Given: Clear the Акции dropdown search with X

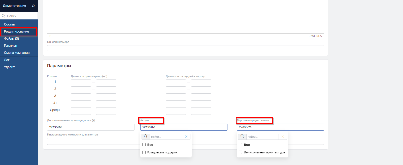Looking at the screenshot, I should 186,136.
